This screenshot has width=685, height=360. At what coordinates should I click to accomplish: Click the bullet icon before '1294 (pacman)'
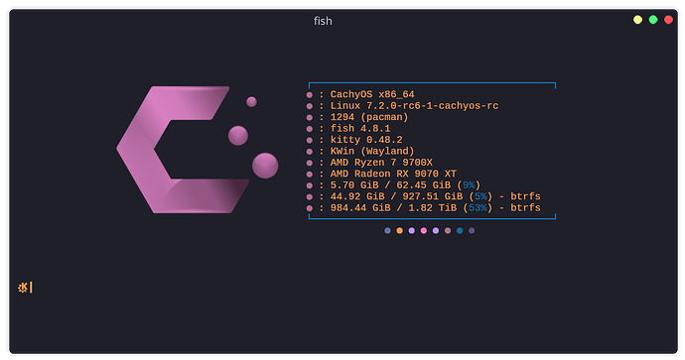click(310, 117)
